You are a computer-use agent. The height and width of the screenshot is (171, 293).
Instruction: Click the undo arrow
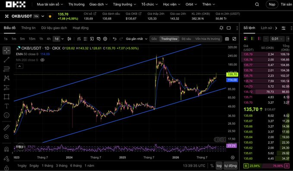coord(114,39)
